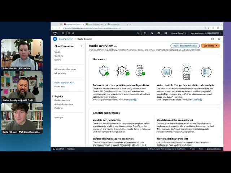Open Exports in the sidebar
The width and height of the screenshot is (231, 173).
click(58, 60)
